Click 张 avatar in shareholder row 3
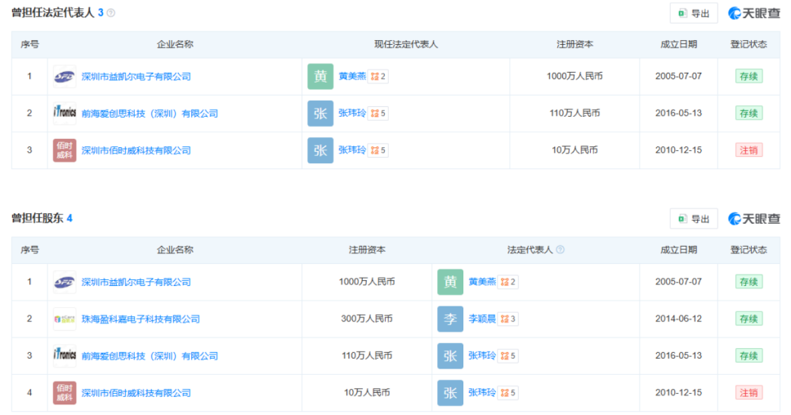The height and width of the screenshot is (415, 791). pyautogui.click(x=450, y=356)
